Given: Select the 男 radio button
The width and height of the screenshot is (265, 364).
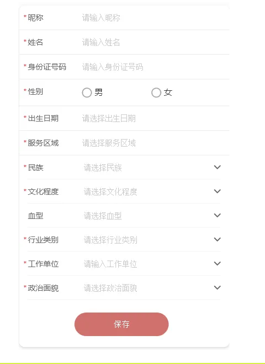Looking at the screenshot, I should click(x=87, y=93).
